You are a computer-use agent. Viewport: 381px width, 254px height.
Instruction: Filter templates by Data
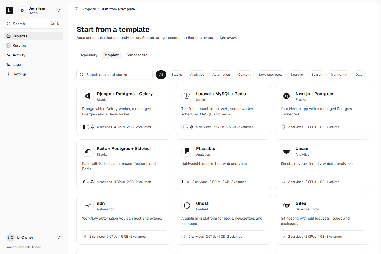click(359, 75)
